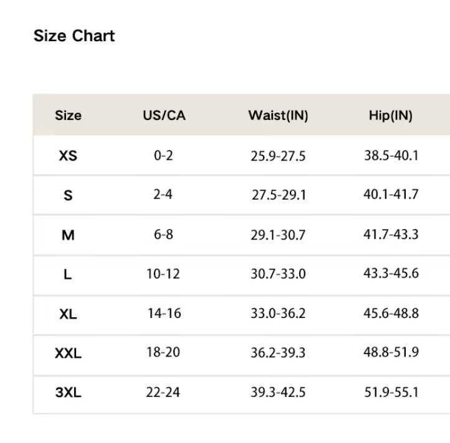The image size is (450, 443).
Task: Select the Hip(IN) column header
Action: pos(391,115)
